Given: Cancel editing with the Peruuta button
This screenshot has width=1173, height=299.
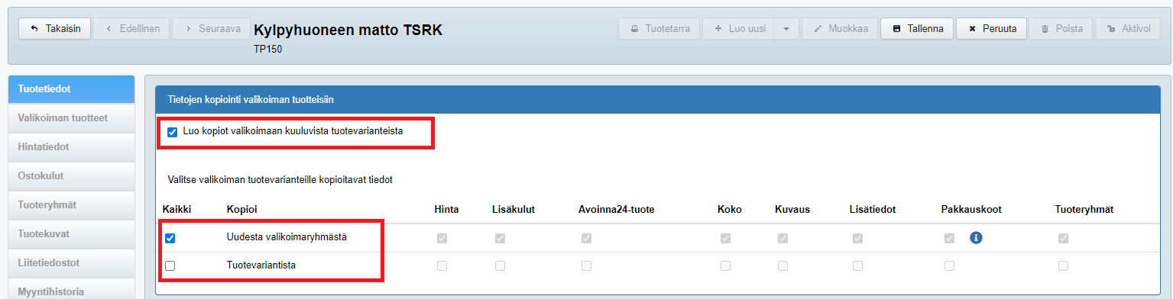Looking at the screenshot, I should point(991,29).
